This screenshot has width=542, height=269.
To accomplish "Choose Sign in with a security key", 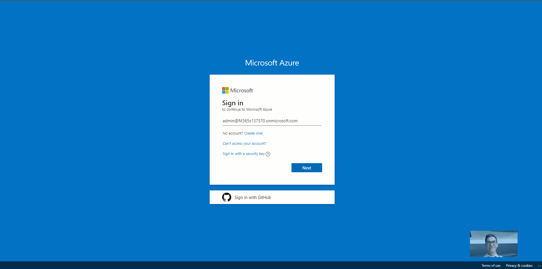I will pos(244,154).
